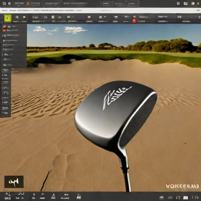Screen dimensions: 201x201
Task: Click the yellow and blue building icon
Action: (79, 197)
